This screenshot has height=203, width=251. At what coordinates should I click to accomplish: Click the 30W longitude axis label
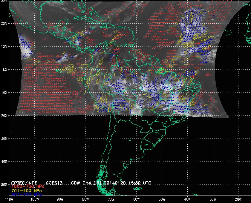point(213,199)
